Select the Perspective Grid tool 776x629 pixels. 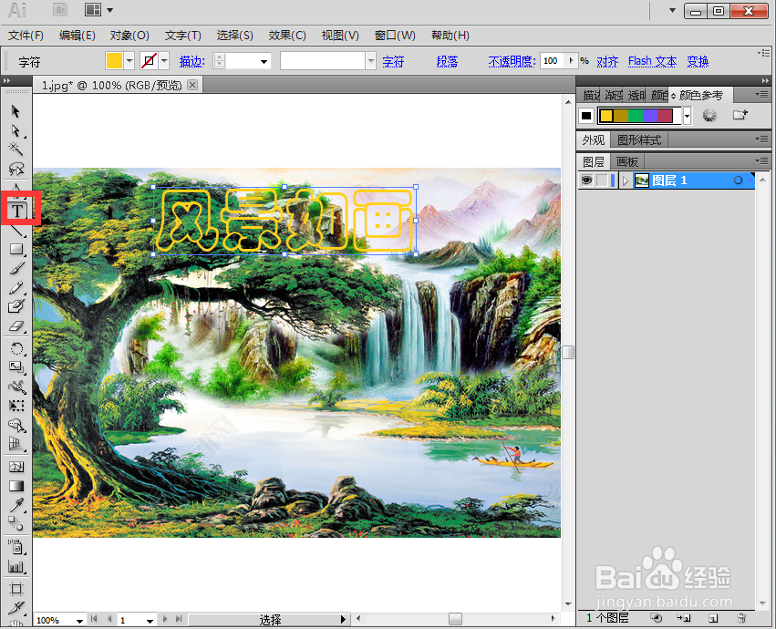pyautogui.click(x=16, y=444)
